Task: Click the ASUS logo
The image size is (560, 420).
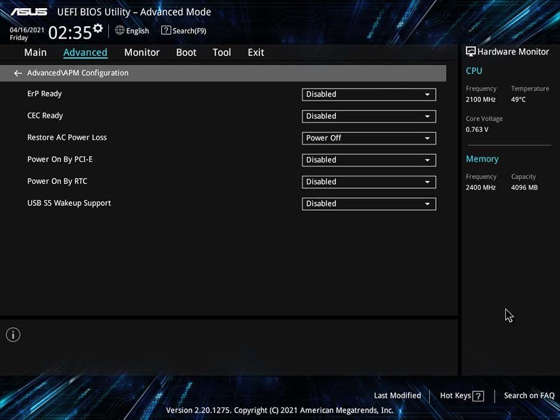Action: pyautogui.click(x=29, y=12)
